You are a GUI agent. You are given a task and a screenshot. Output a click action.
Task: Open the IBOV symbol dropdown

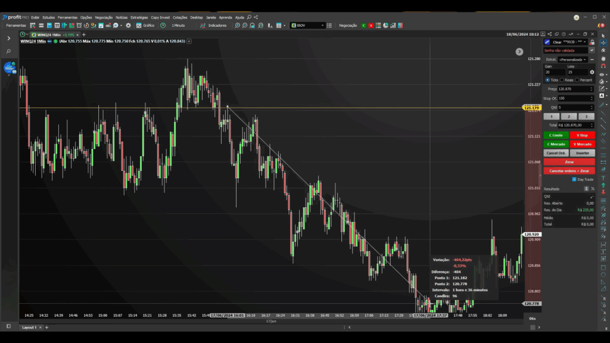307,25
